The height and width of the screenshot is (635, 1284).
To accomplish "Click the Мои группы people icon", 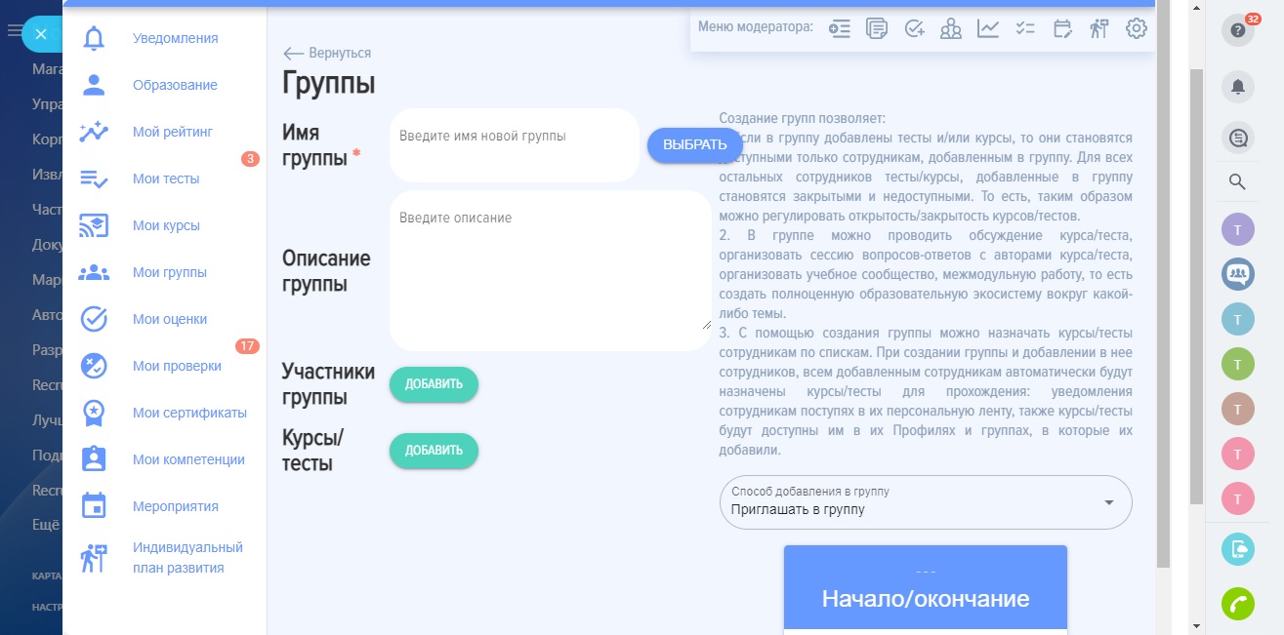I will point(94,272).
